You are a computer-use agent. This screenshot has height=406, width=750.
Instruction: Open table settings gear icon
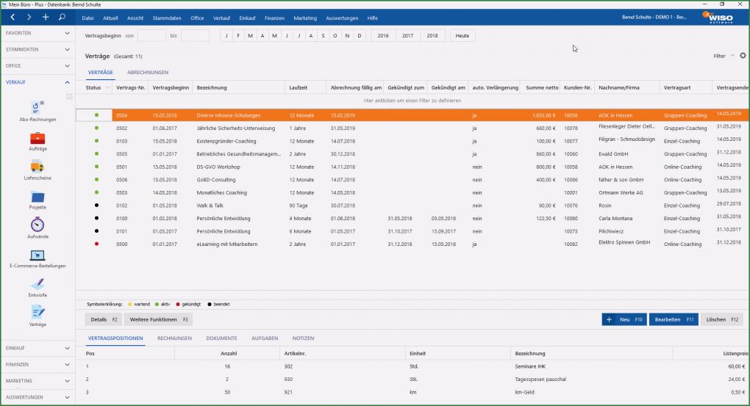pyautogui.click(x=742, y=56)
